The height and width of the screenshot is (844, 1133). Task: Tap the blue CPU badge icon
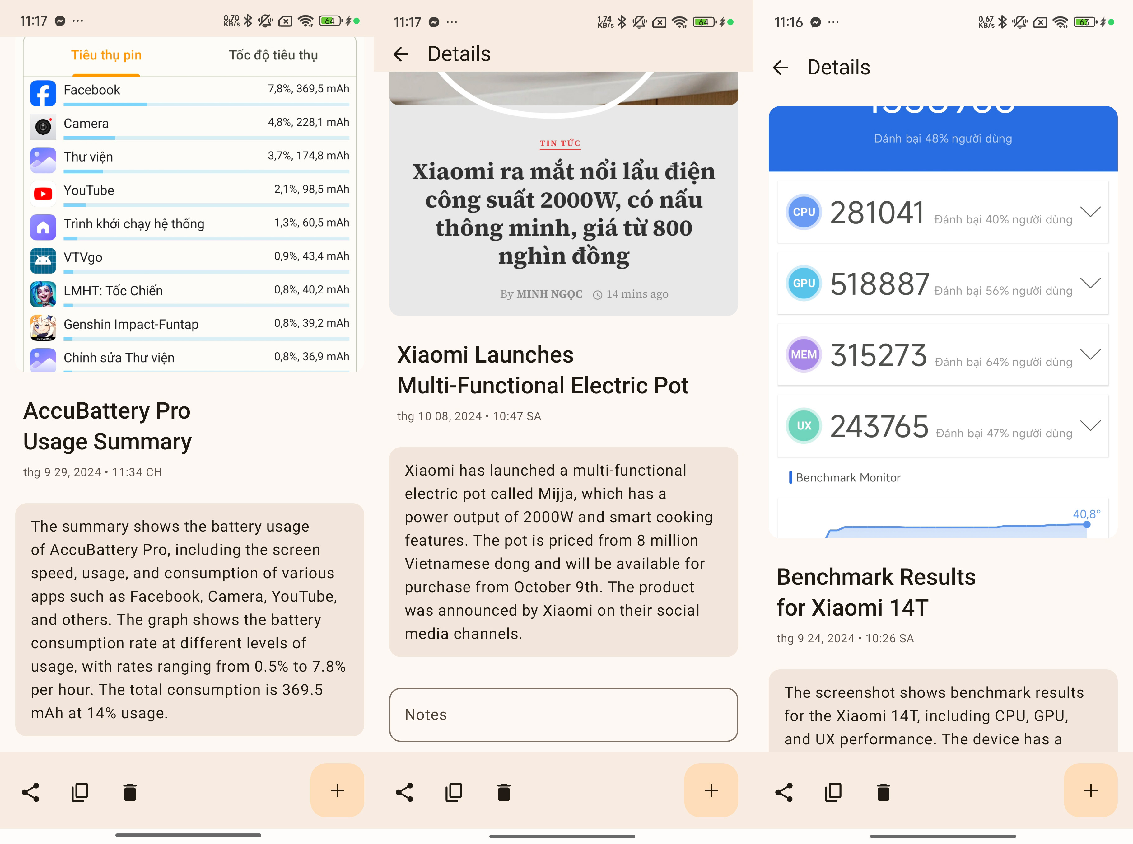(x=804, y=212)
